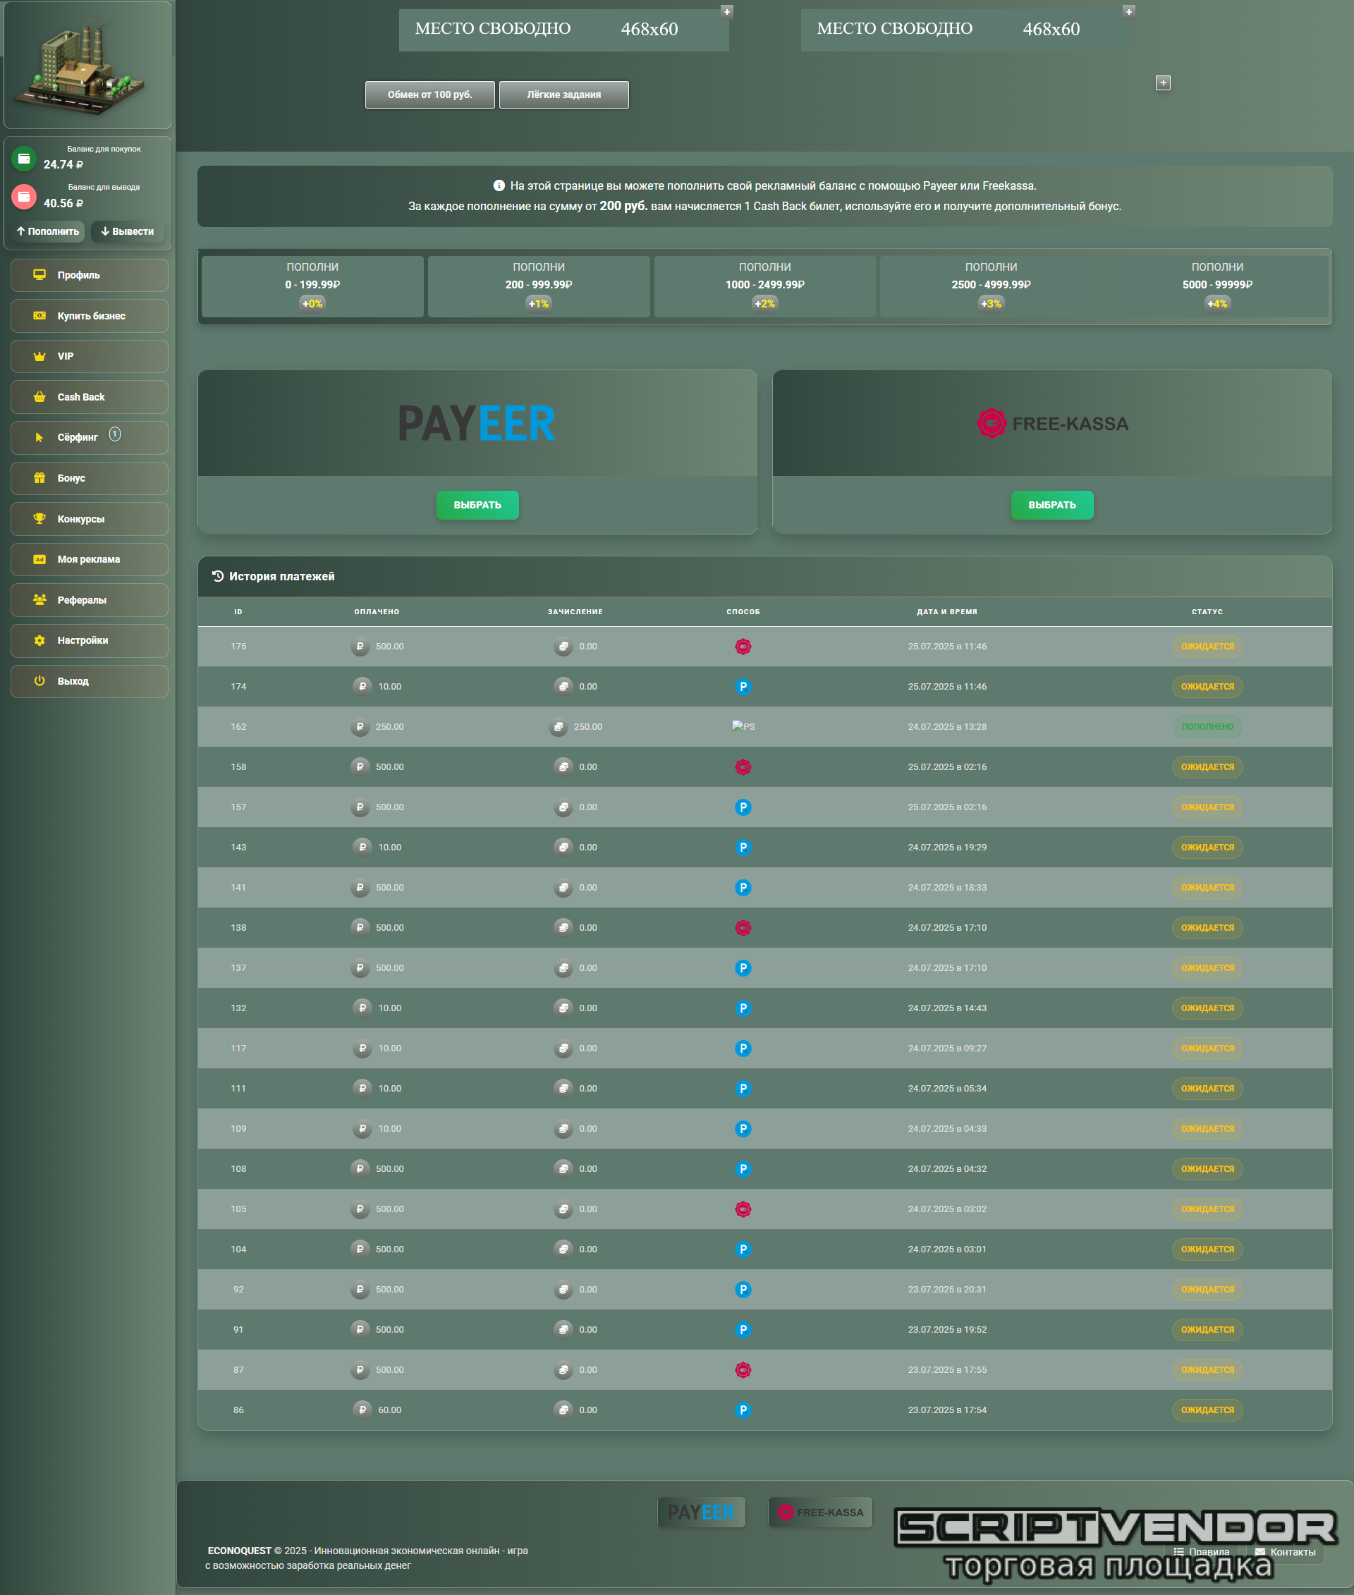Click the ПОПОЛНЕНО status badge in row 162
Screen dimensions: 1354x1595
tap(1207, 726)
